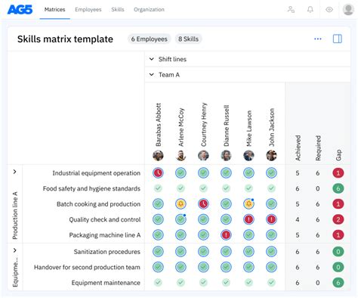Click John Jackson's red alert for Quality check
The image size is (358, 298).
coord(271,219)
